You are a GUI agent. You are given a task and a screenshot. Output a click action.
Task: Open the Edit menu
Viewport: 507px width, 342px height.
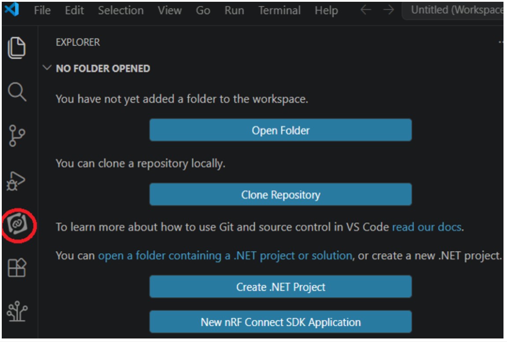[x=74, y=11]
